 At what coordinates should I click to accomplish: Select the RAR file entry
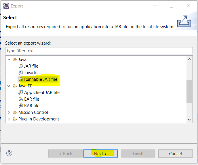[x=32, y=105]
